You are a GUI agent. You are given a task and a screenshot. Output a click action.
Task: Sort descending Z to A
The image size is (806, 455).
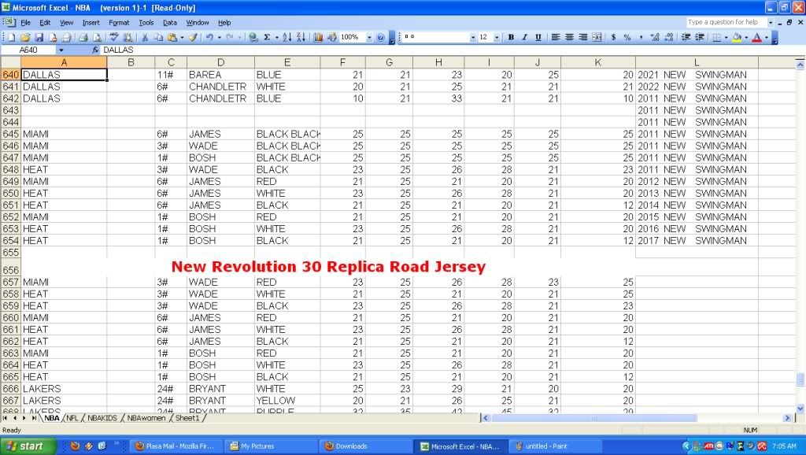point(301,37)
